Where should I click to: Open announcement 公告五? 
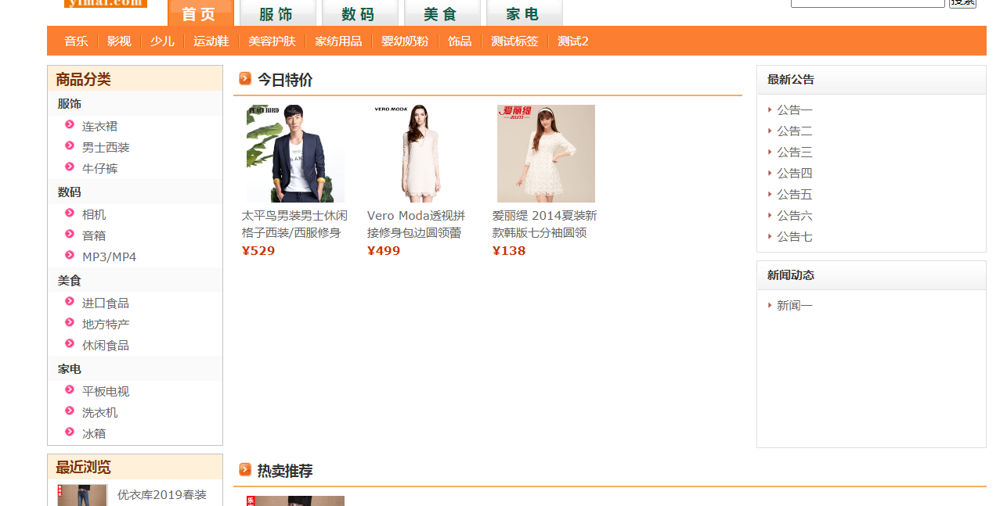[x=795, y=194]
